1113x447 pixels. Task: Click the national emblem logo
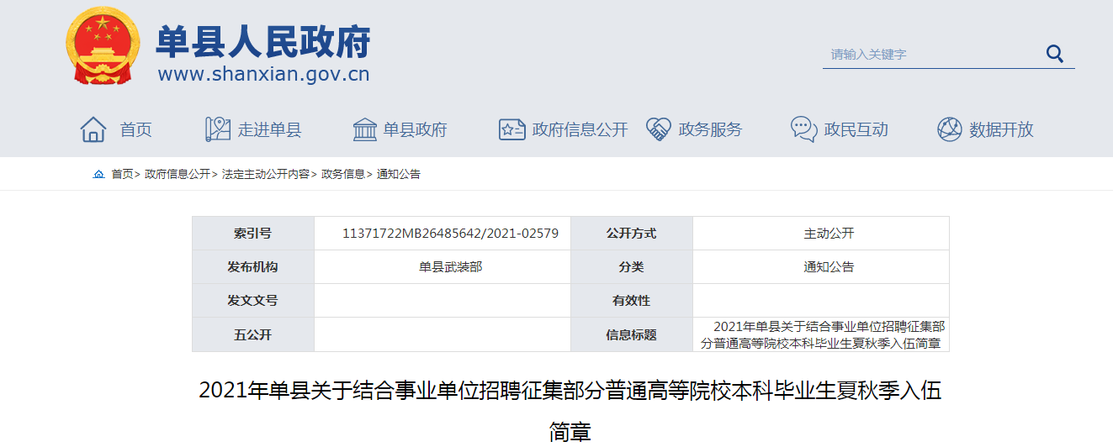[101, 44]
